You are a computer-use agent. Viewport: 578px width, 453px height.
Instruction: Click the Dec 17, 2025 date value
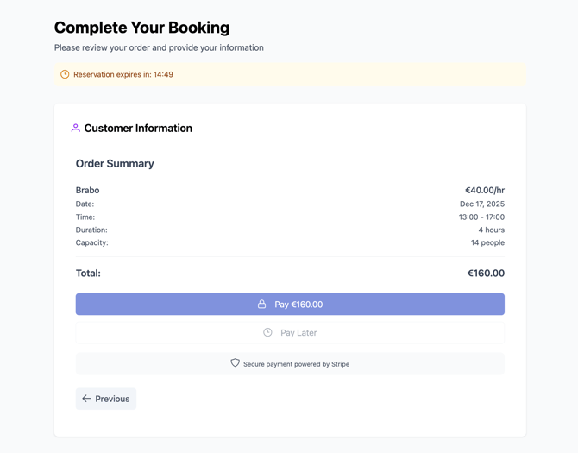(x=481, y=204)
